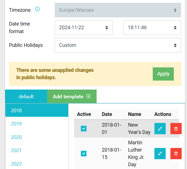Click the Actions column header
The width and height of the screenshot is (187, 169).
tap(163, 114)
